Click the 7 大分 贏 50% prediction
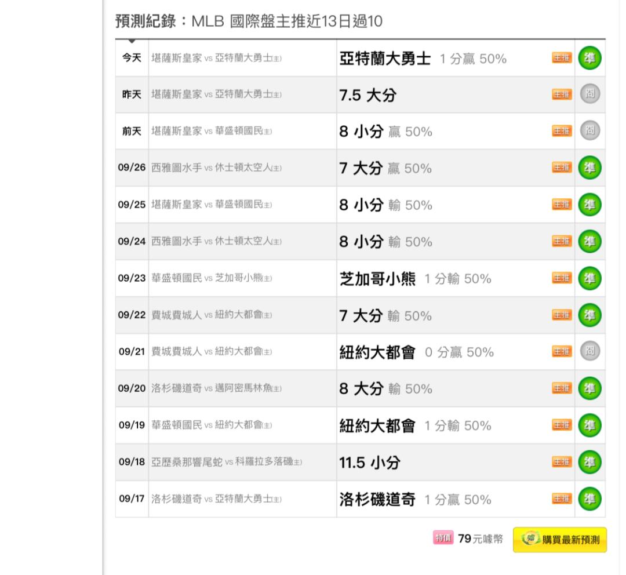This screenshot has width=626, height=575. coord(385,168)
